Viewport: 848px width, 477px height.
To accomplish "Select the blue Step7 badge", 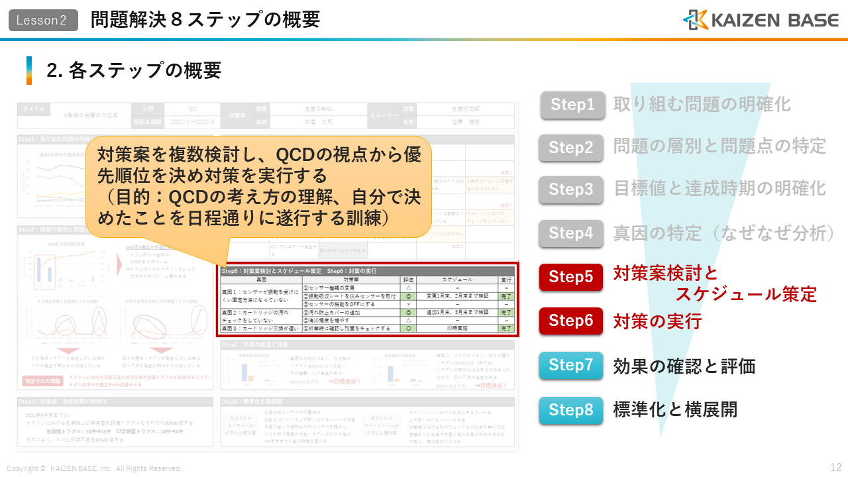I will [571, 365].
